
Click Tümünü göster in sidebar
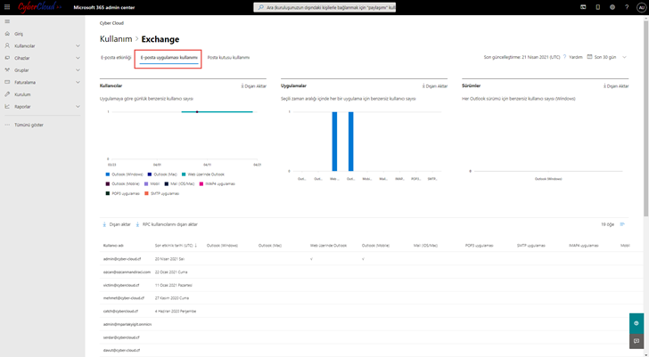tap(29, 125)
